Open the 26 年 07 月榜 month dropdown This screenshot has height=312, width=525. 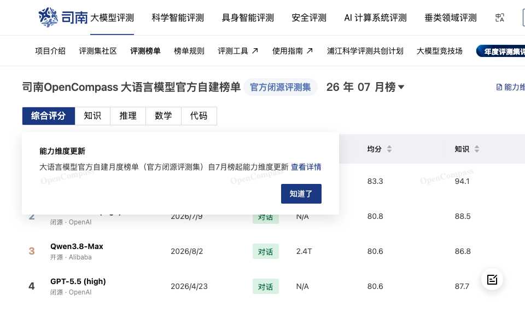click(365, 87)
